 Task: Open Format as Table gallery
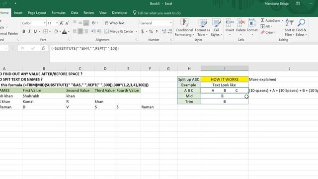click(202, 27)
